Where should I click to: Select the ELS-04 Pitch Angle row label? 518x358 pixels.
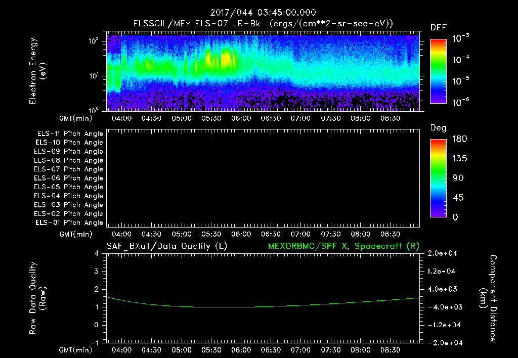coord(68,196)
